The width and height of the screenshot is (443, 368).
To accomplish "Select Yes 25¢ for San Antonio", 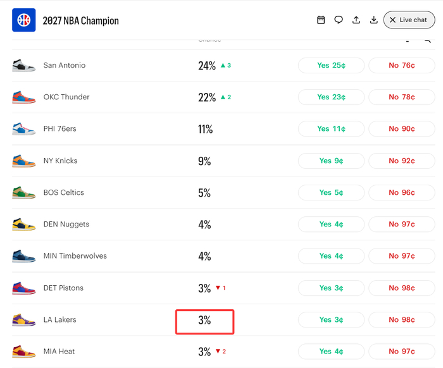I will 331,66.
